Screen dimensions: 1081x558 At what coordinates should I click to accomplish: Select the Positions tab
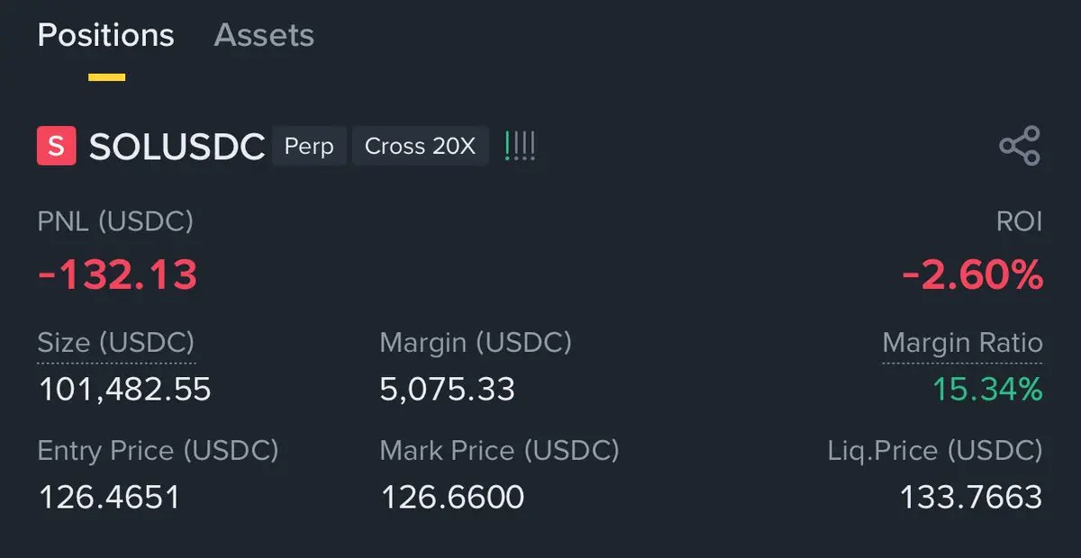105,35
